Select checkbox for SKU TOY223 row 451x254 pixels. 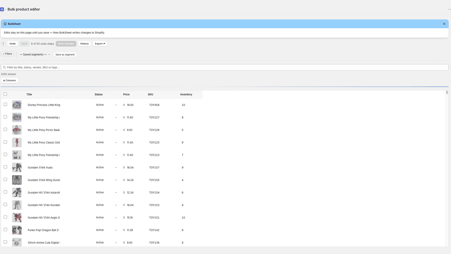(x=5, y=154)
